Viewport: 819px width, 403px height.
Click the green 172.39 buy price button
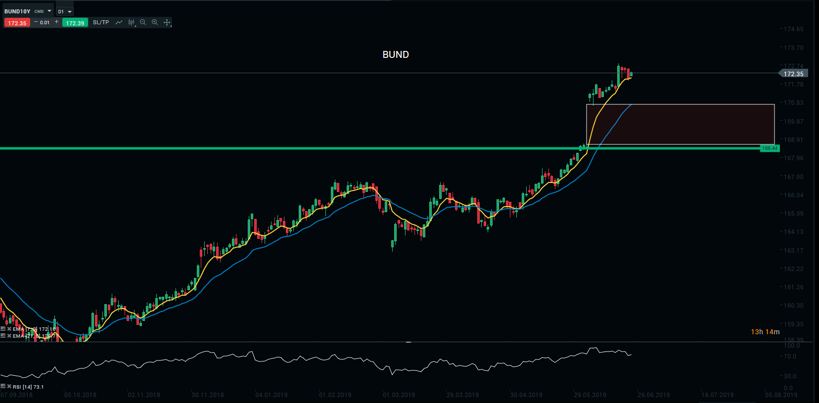click(x=75, y=23)
